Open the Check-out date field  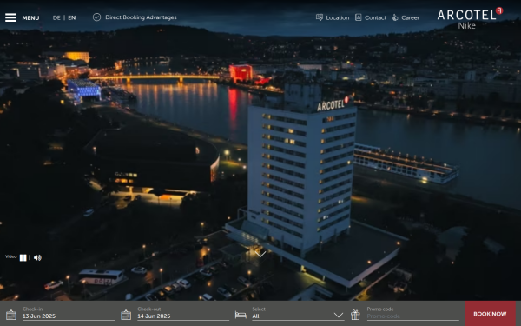[x=183, y=314]
